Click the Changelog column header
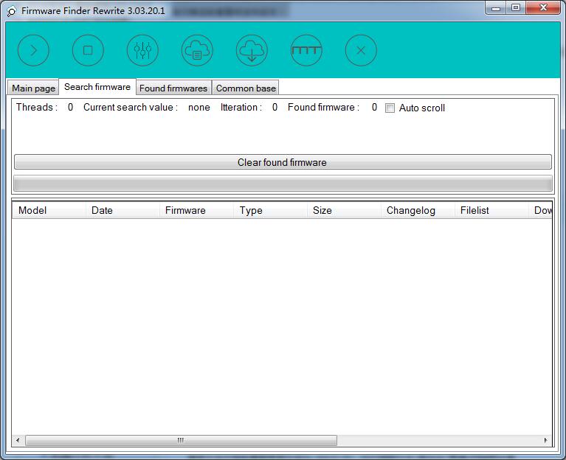 click(x=418, y=210)
